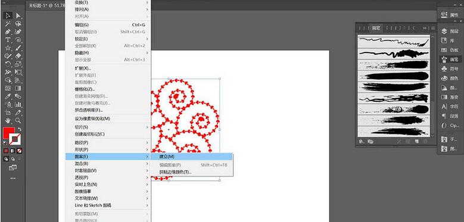Image resolution: width=464 pixels, height=222 pixels.
Task: Swap fill and stroke colors arrow
Action: 20,130
